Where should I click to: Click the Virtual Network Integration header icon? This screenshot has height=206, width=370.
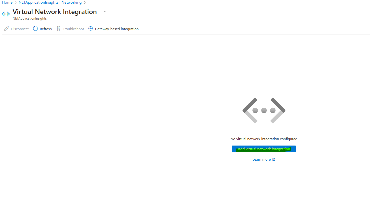(6, 14)
